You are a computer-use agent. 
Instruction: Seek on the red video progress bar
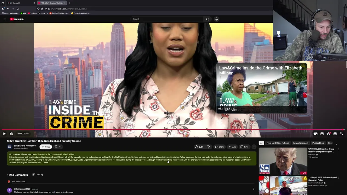tap(173, 130)
